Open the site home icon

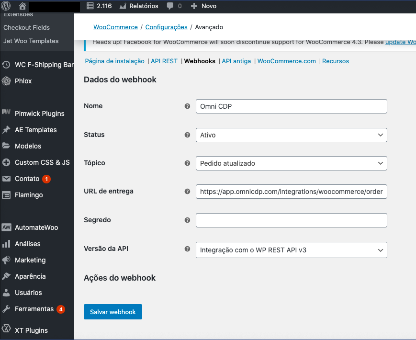coord(22,6)
